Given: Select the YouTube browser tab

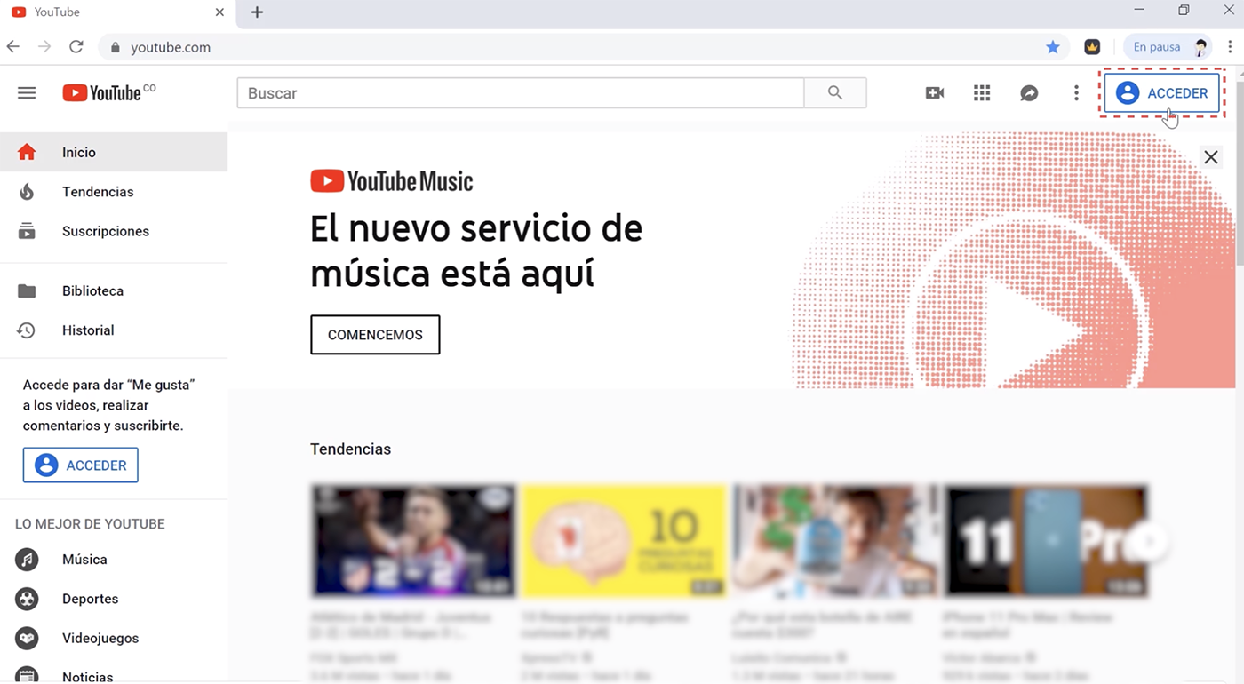Looking at the screenshot, I should (x=119, y=12).
